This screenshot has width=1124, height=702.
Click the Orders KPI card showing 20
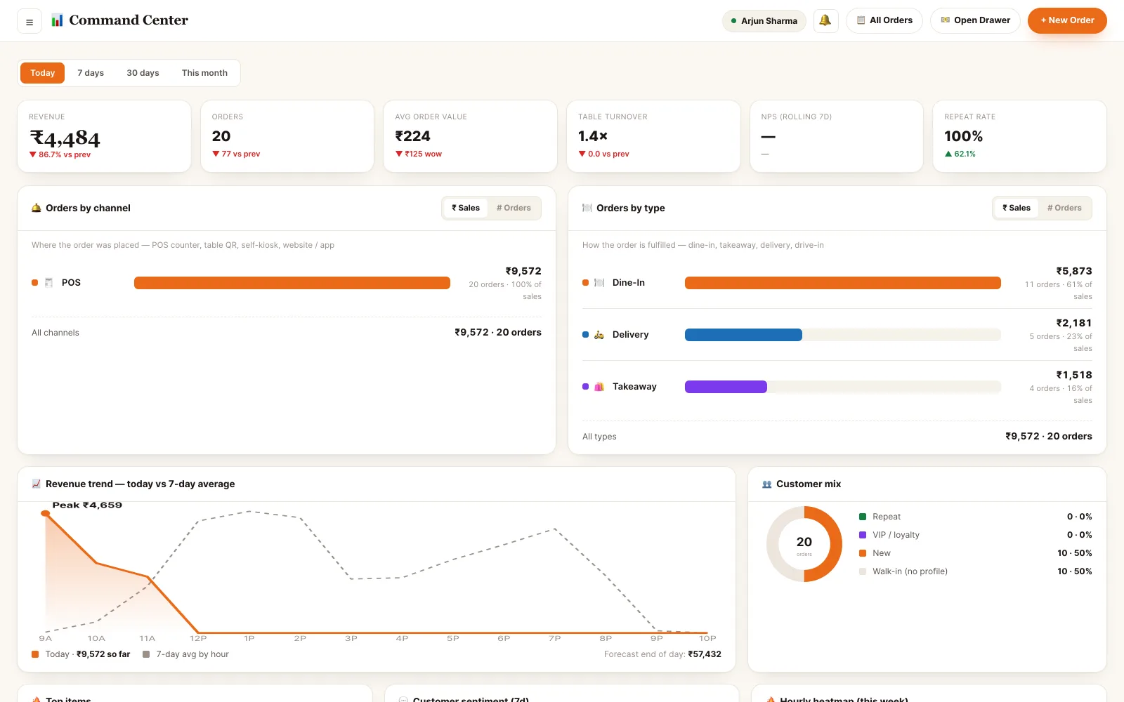(287, 136)
